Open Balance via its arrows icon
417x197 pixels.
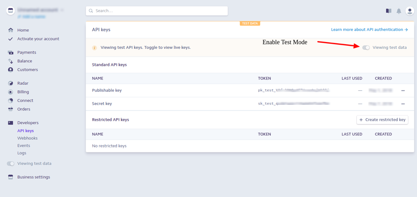pyautogui.click(x=11, y=61)
